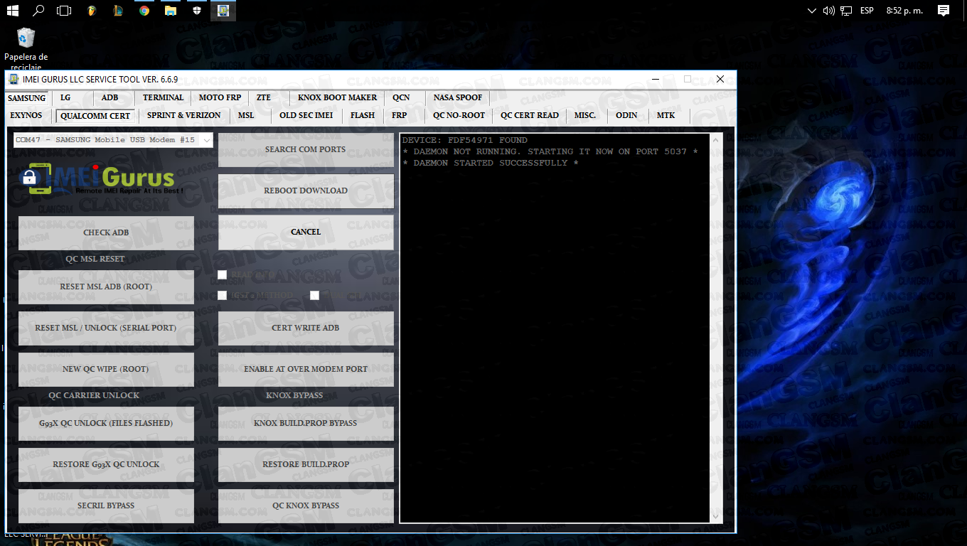This screenshot has width=967, height=546.
Task: Open the QCN tab
Action: click(401, 97)
